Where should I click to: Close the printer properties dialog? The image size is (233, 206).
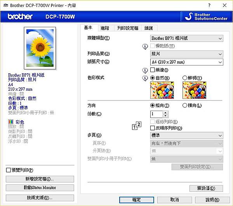225,5
